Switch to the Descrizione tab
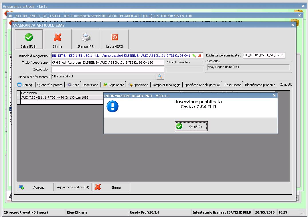The width and height of the screenshot is (308, 217). point(90,85)
